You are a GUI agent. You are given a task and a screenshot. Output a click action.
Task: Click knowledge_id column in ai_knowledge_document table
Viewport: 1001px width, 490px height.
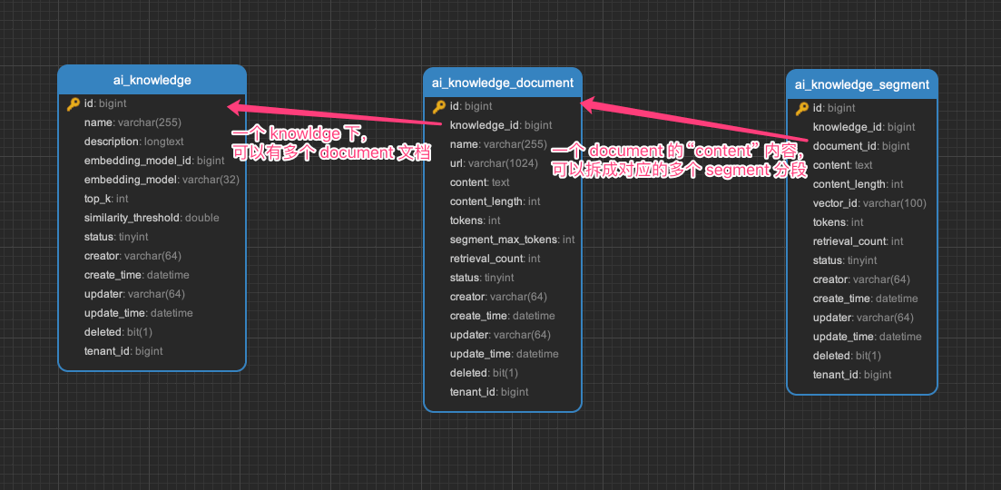click(x=500, y=125)
